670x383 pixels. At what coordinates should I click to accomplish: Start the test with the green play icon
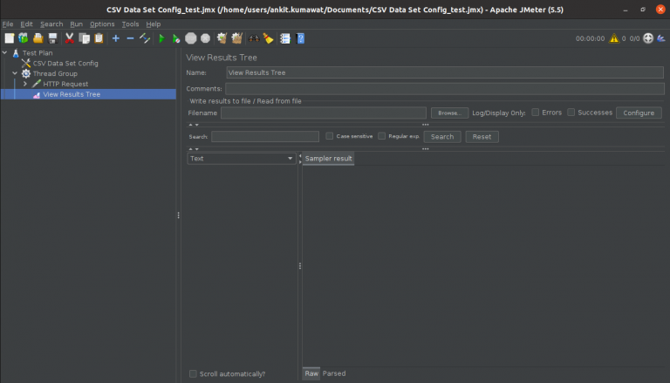point(161,38)
